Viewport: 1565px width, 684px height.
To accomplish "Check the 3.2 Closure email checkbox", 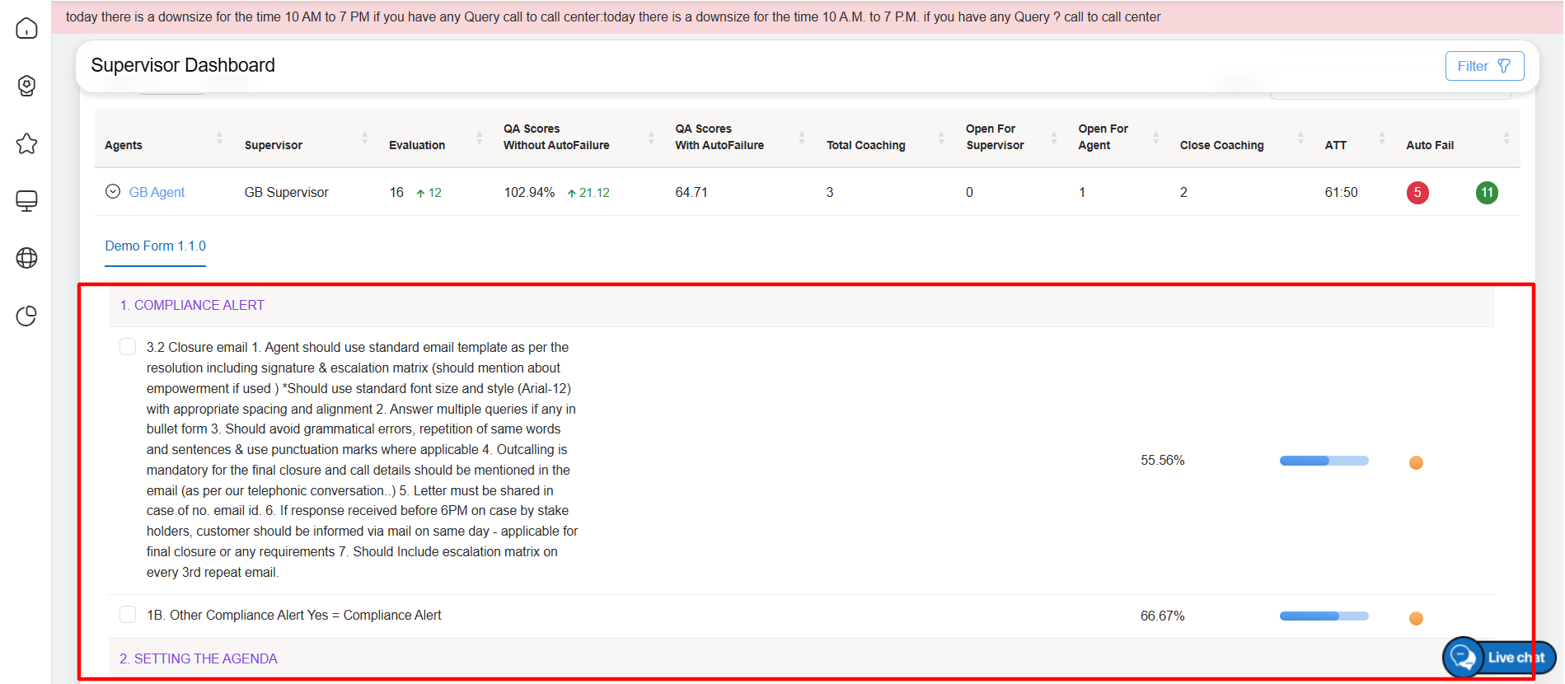I will [x=128, y=347].
